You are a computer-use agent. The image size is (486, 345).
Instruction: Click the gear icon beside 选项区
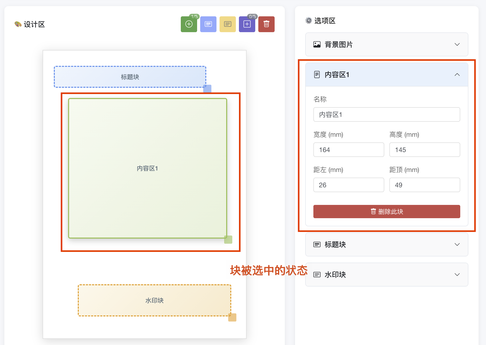[x=309, y=21]
